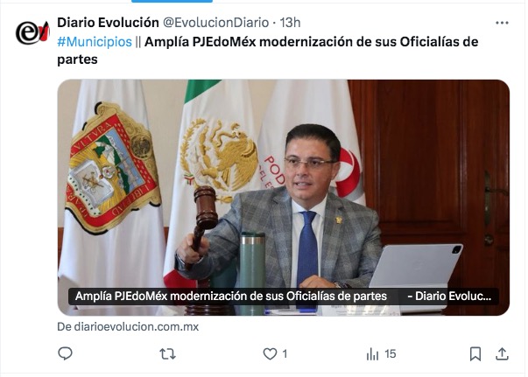
Task: Click the view count number 15
Action: (x=390, y=353)
